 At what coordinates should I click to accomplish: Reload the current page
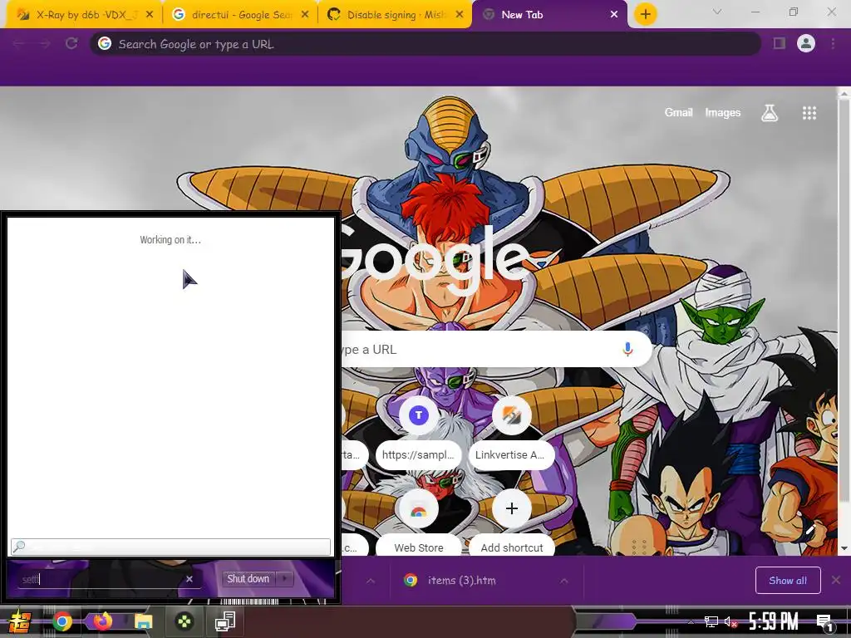tap(71, 43)
